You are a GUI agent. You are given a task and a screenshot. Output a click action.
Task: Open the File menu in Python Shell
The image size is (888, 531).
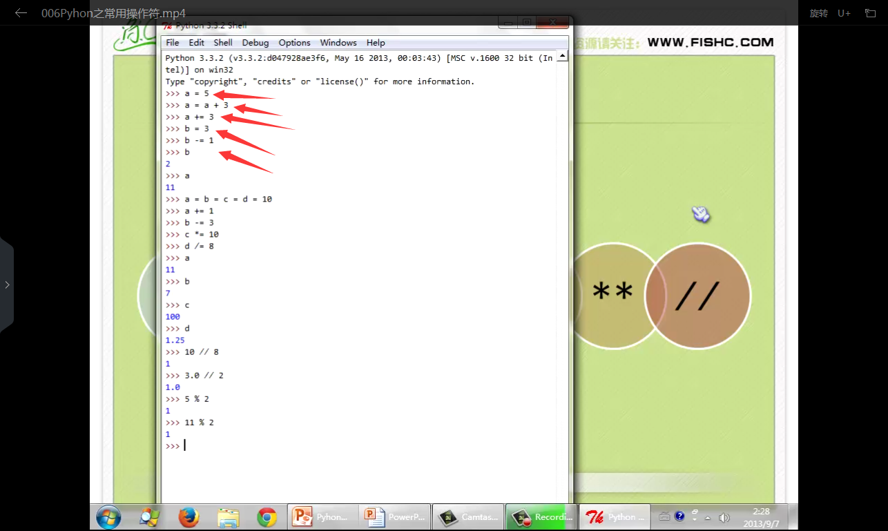click(x=173, y=43)
